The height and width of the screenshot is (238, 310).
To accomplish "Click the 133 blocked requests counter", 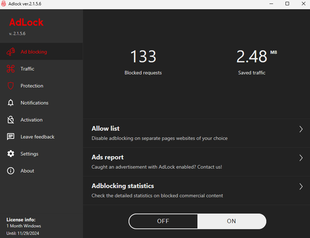I will click(x=143, y=57).
